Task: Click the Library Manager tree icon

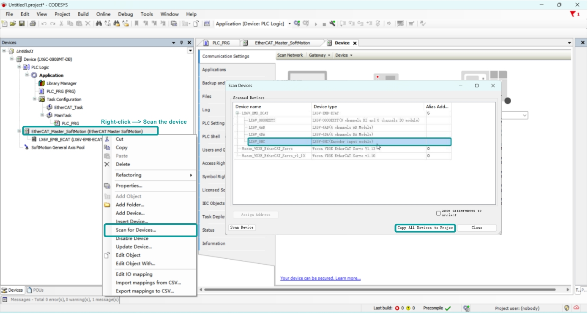Action: [41, 83]
